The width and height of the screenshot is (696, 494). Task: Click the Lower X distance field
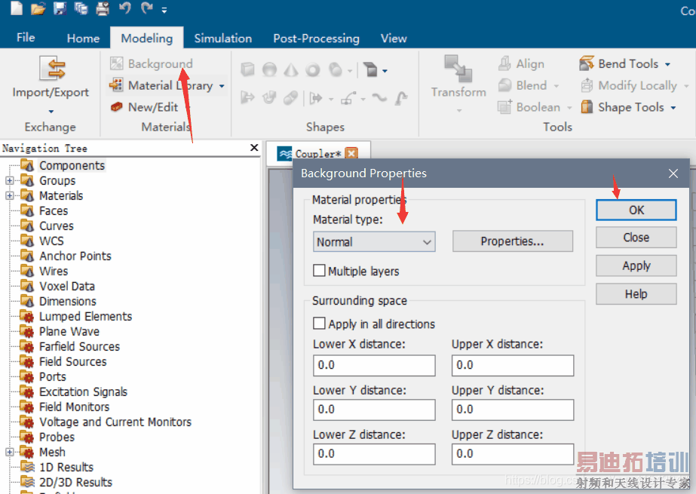click(374, 365)
